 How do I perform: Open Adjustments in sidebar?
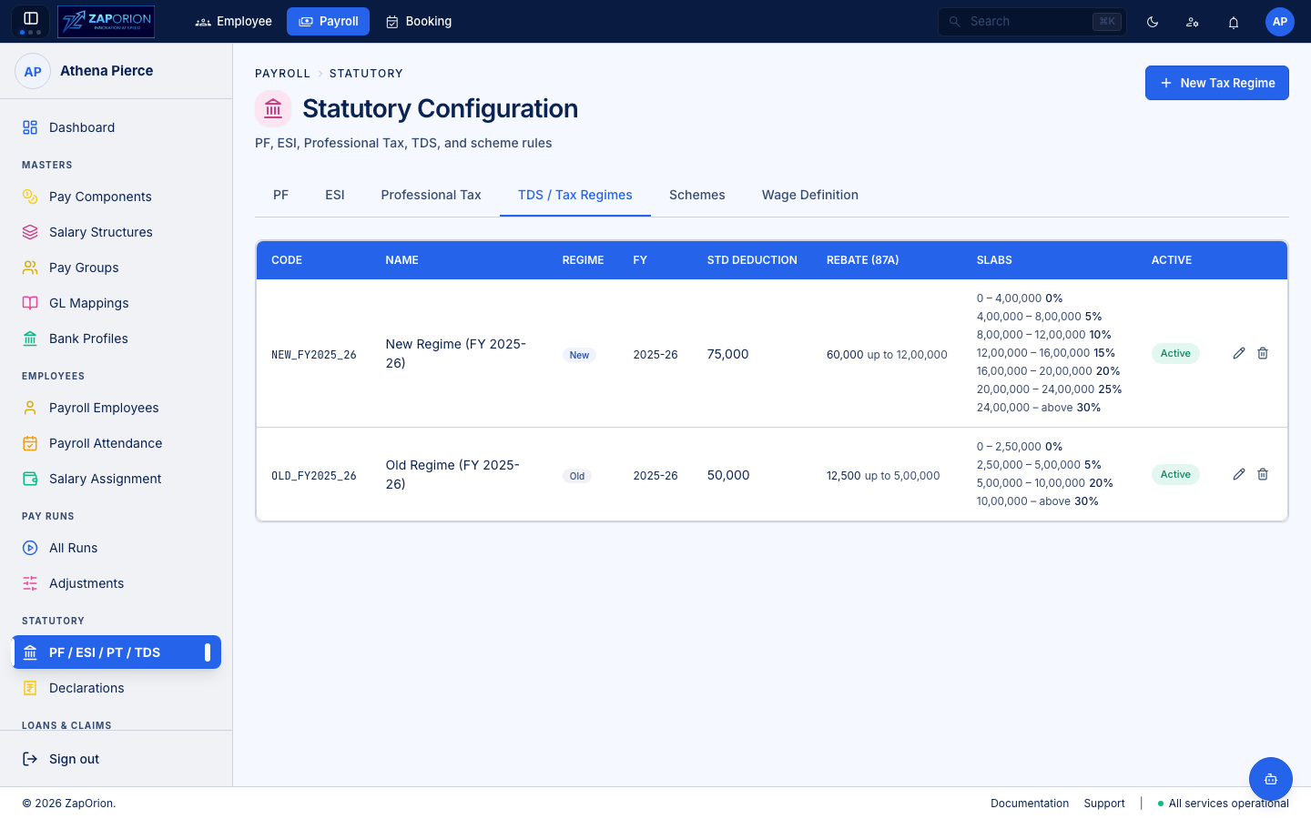(117, 583)
